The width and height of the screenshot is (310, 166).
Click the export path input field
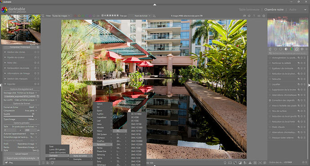[x=20, y=96]
